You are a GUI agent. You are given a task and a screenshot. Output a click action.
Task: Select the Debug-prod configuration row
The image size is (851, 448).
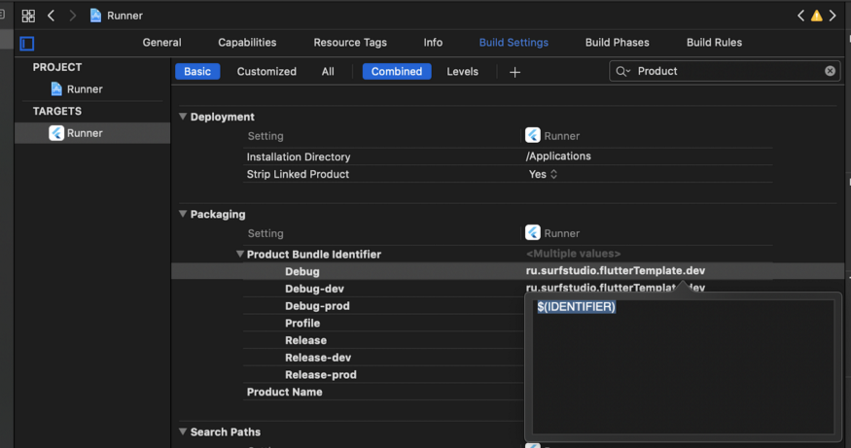click(317, 306)
